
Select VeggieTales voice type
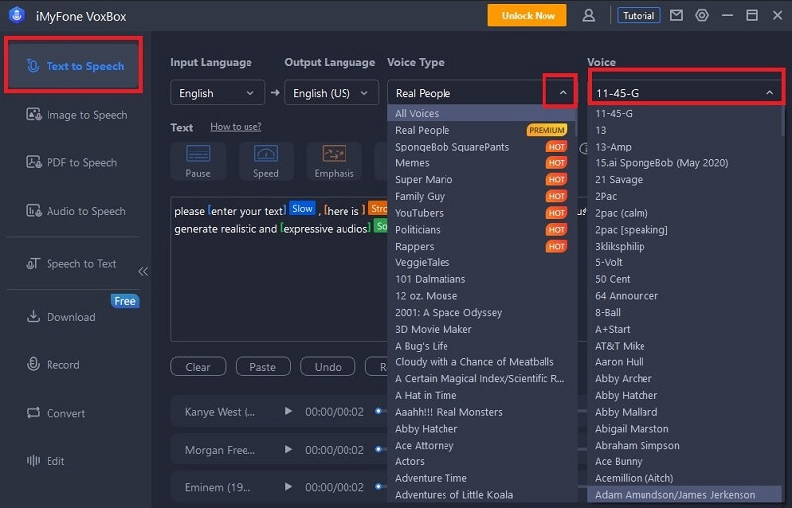[x=481, y=262]
